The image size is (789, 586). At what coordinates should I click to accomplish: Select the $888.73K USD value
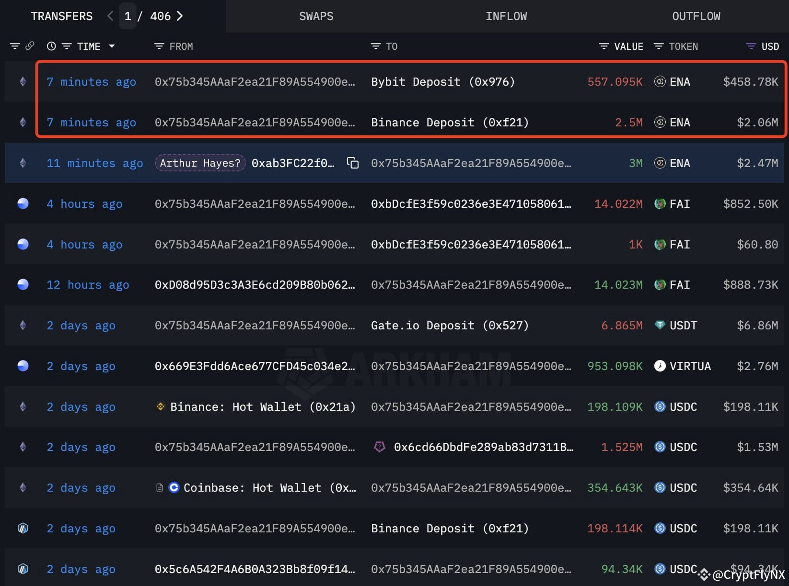pyautogui.click(x=751, y=285)
